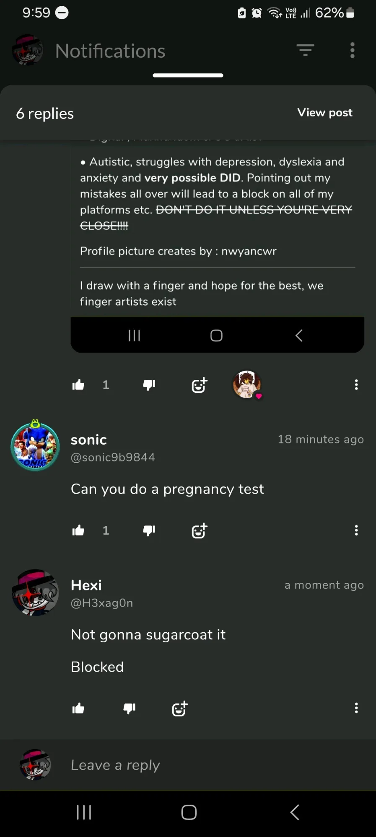Open more options on sonic's comment
The image size is (376, 837).
(x=356, y=531)
